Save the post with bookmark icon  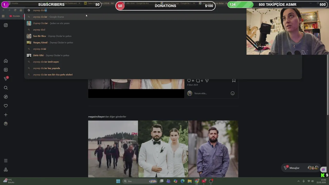click(234, 81)
